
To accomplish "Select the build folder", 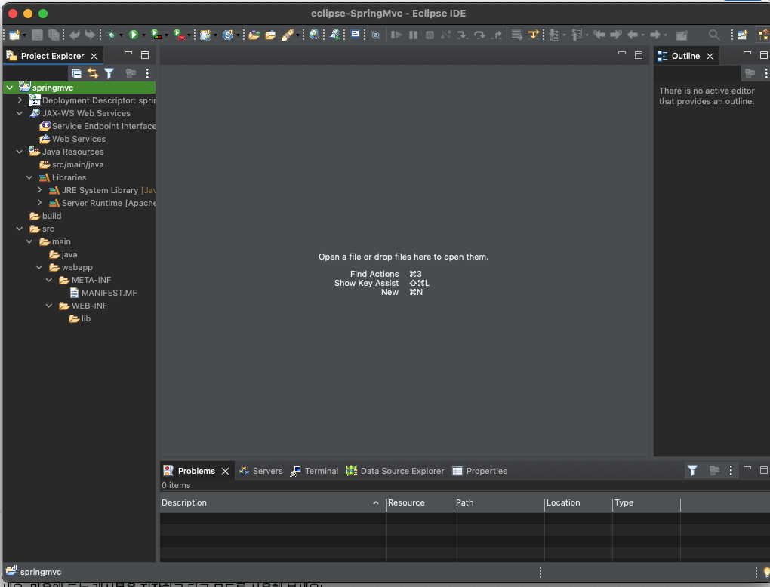I will coord(45,216).
